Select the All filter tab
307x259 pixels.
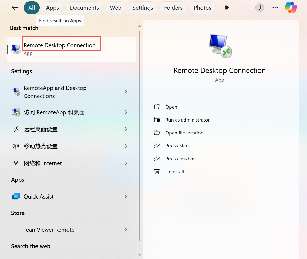[32, 8]
